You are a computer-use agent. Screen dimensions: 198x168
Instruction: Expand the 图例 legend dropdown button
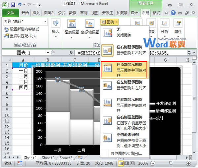coord(109,21)
